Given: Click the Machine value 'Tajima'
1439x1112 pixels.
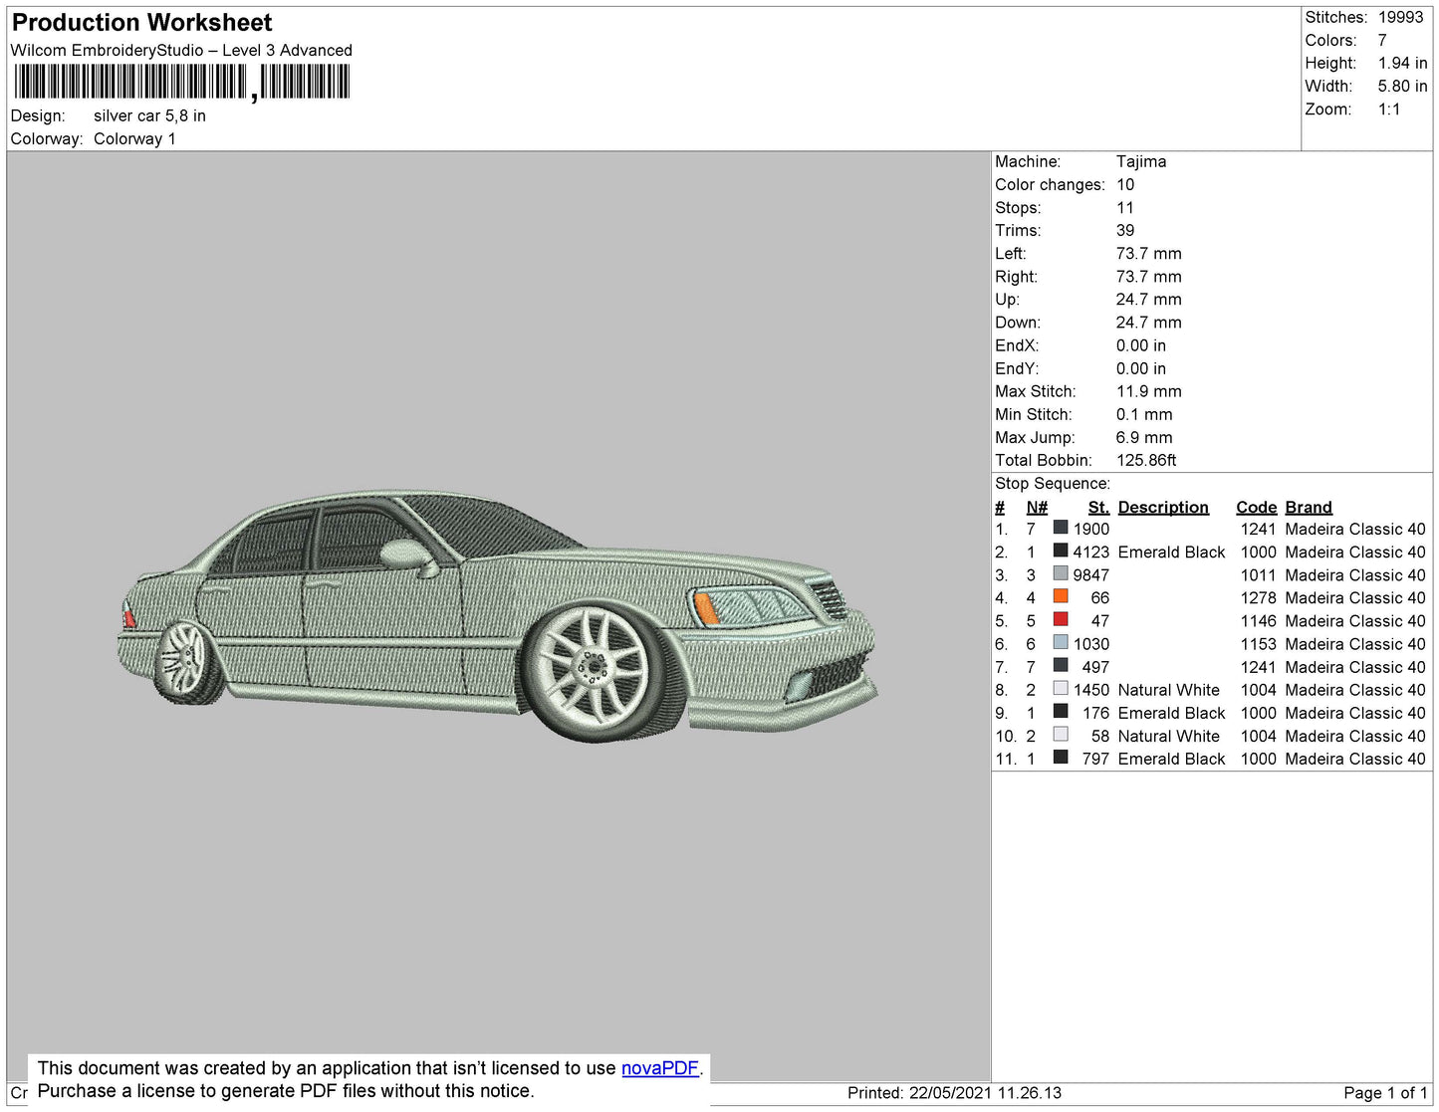Looking at the screenshot, I should (1141, 161).
